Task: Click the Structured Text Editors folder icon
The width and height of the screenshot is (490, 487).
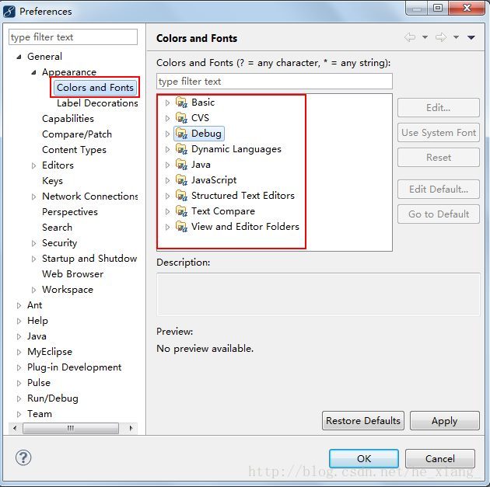Action: 181,196
